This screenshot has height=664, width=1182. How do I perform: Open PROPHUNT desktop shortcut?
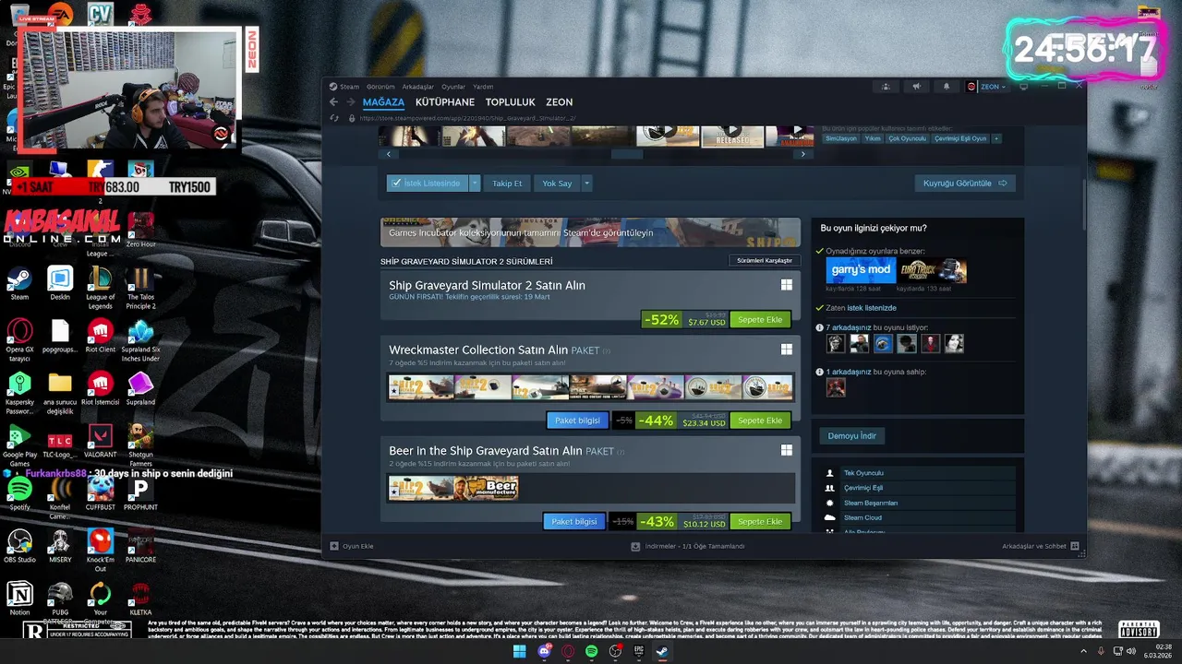point(140,493)
